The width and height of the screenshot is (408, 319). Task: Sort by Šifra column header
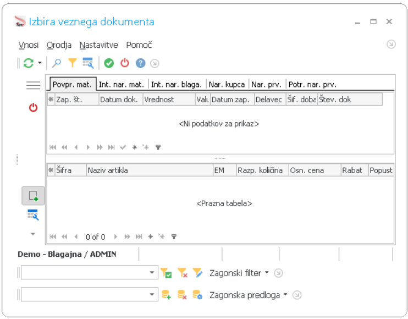coord(70,170)
